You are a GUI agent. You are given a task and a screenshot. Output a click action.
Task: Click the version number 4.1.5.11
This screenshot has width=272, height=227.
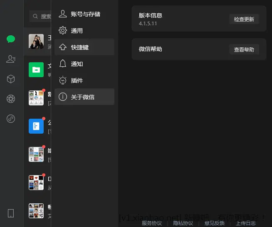point(148,24)
